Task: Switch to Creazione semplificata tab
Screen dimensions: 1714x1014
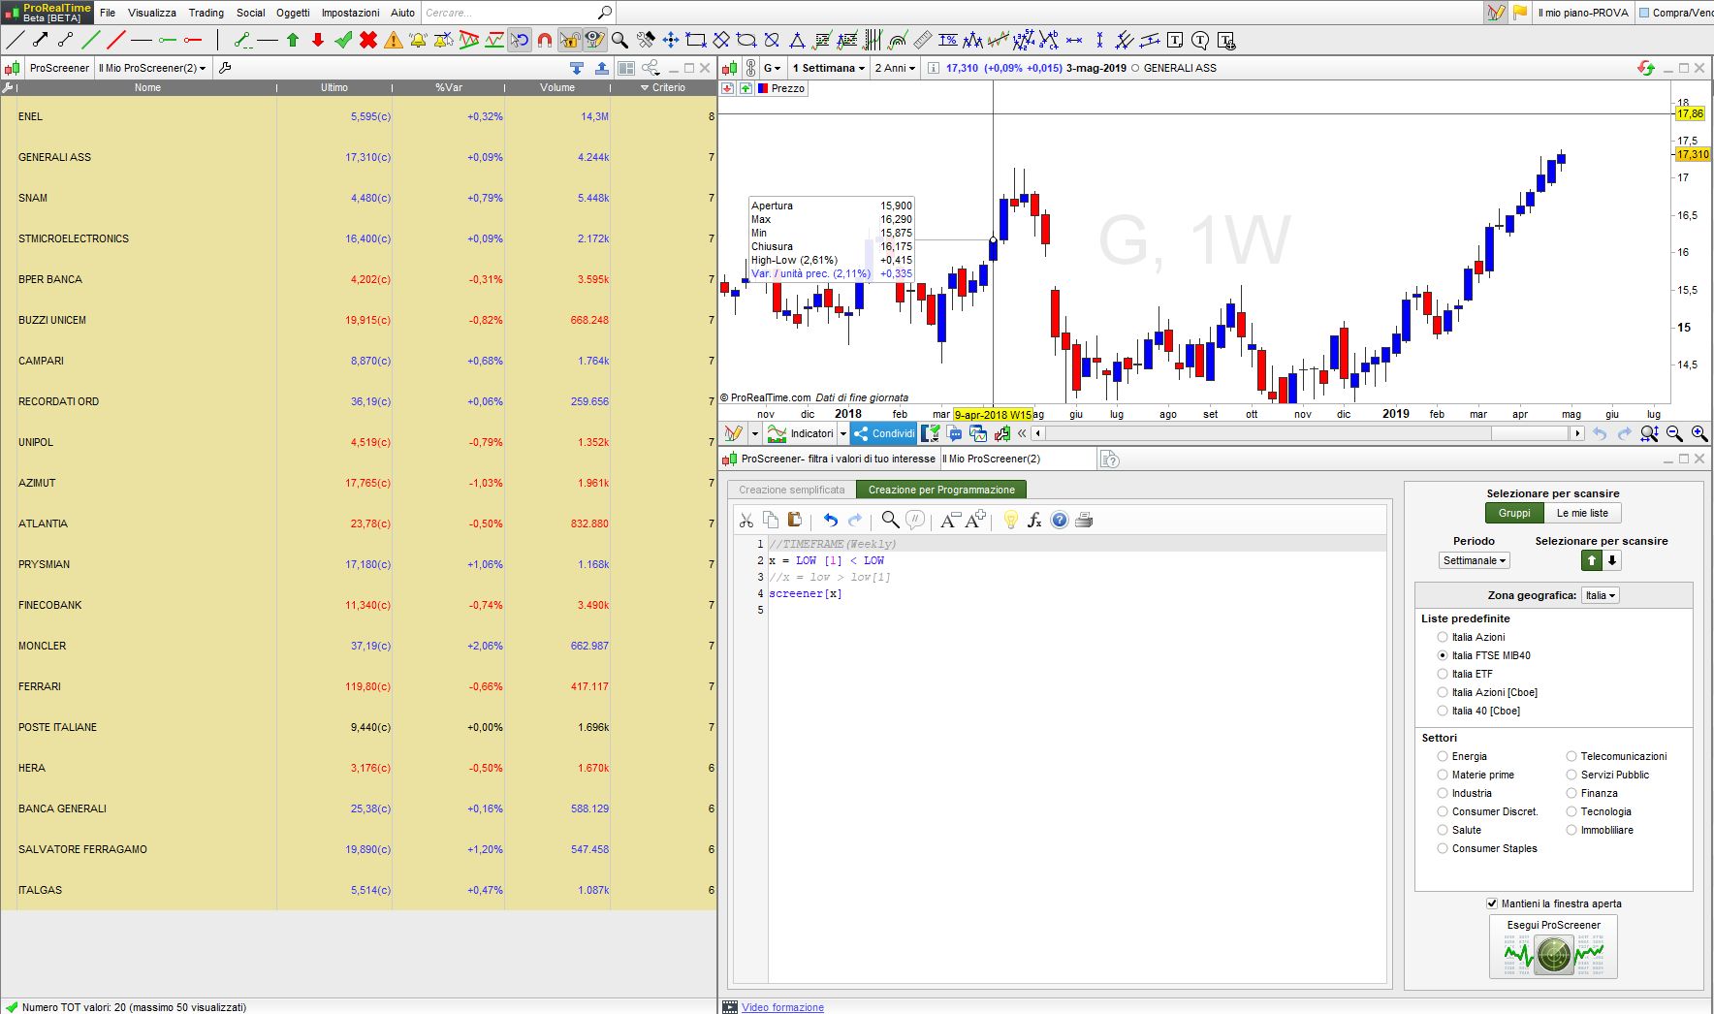Action: pos(792,490)
